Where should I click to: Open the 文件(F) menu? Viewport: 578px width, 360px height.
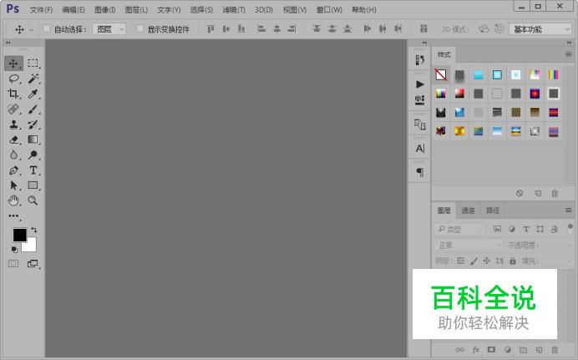[41, 10]
